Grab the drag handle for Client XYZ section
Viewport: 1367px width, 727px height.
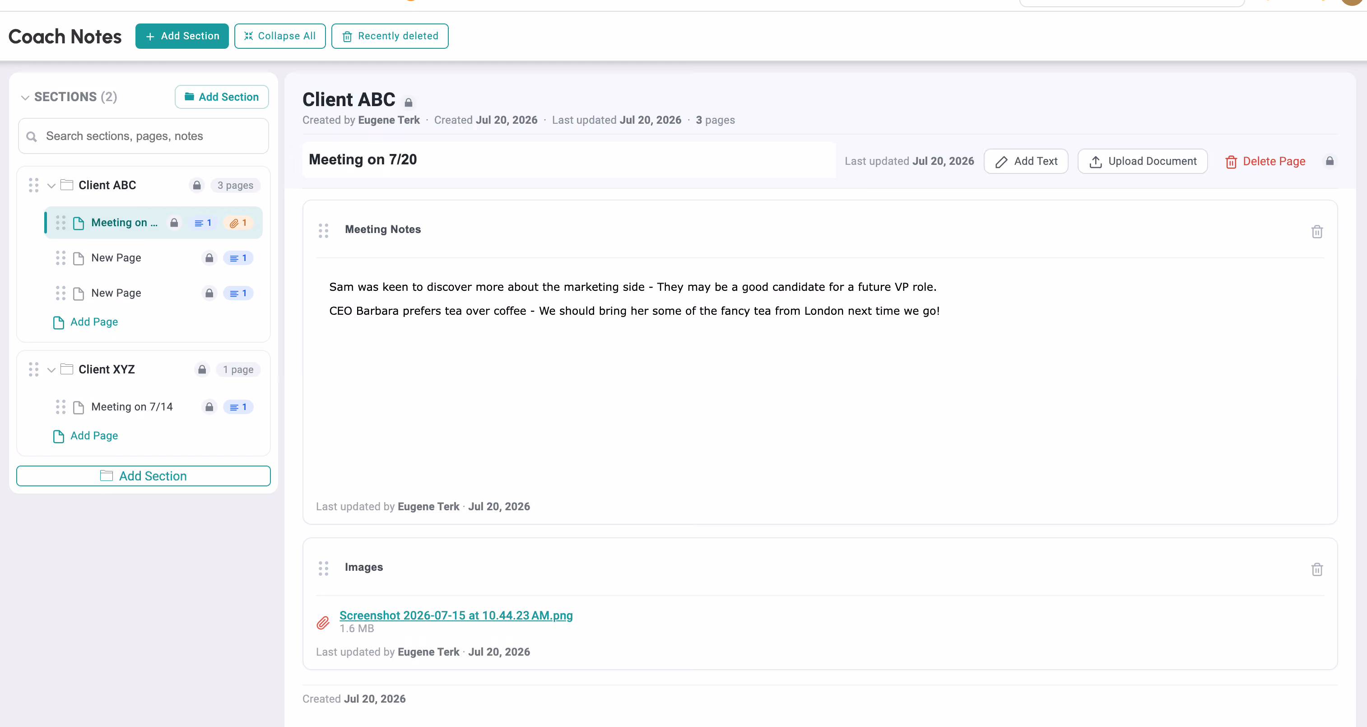point(33,369)
